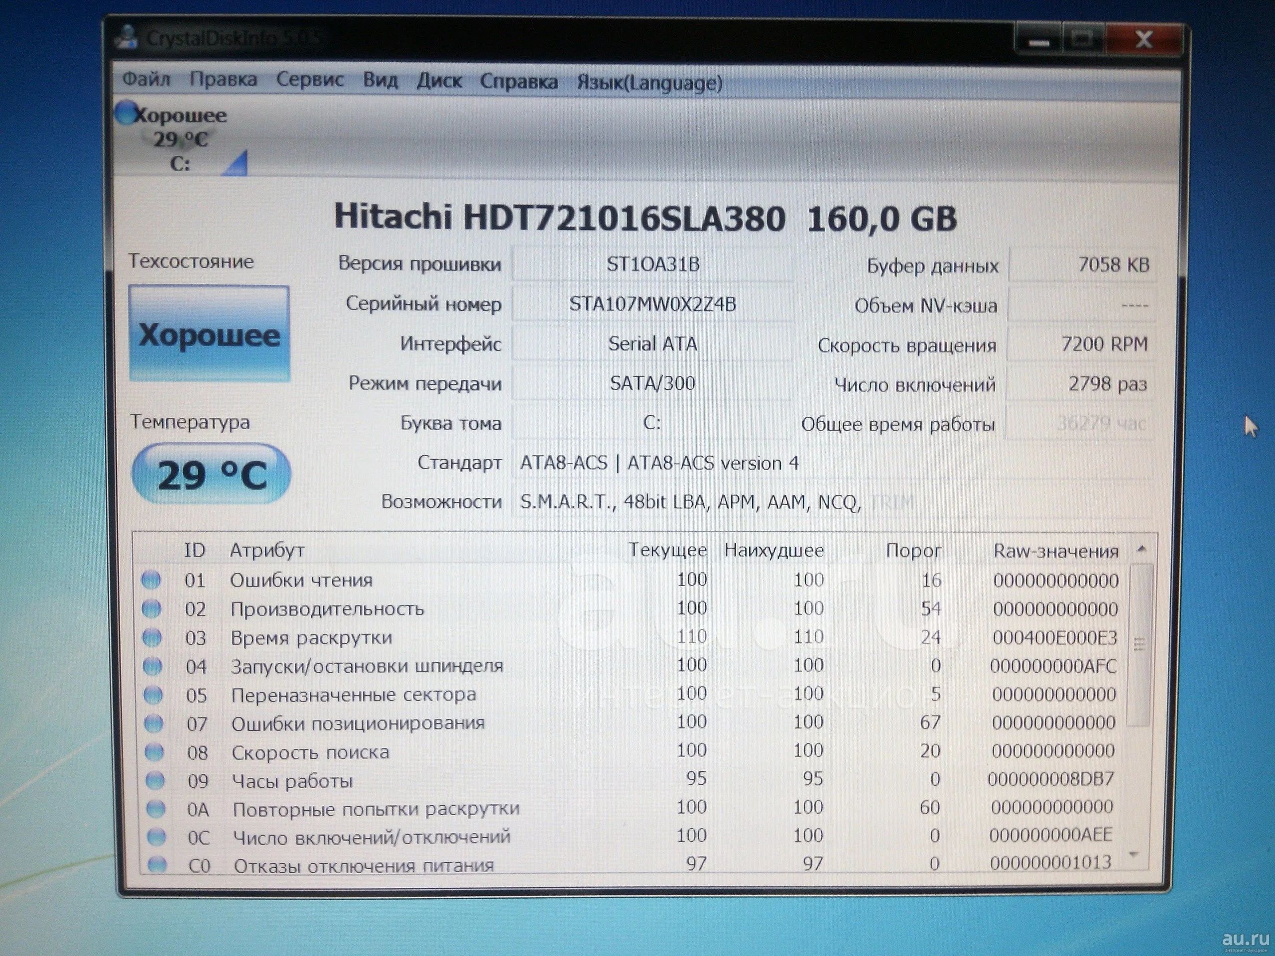The image size is (1275, 956).
Task: Click status circle for Запуски/остановки шпинделя
Action: coord(153,666)
